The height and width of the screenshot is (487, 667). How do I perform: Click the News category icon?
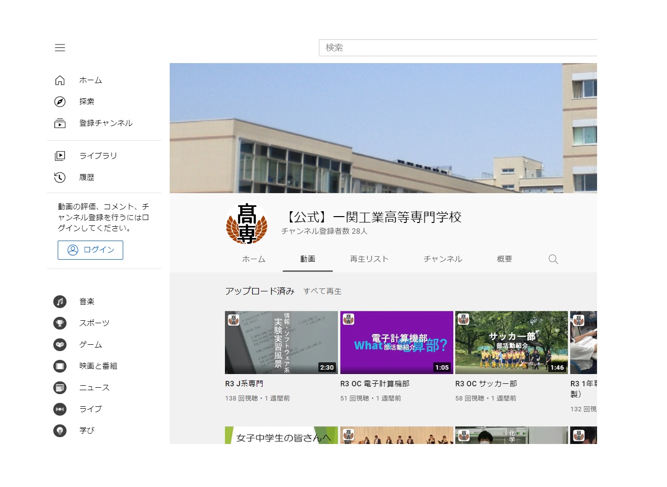coord(60,388)
